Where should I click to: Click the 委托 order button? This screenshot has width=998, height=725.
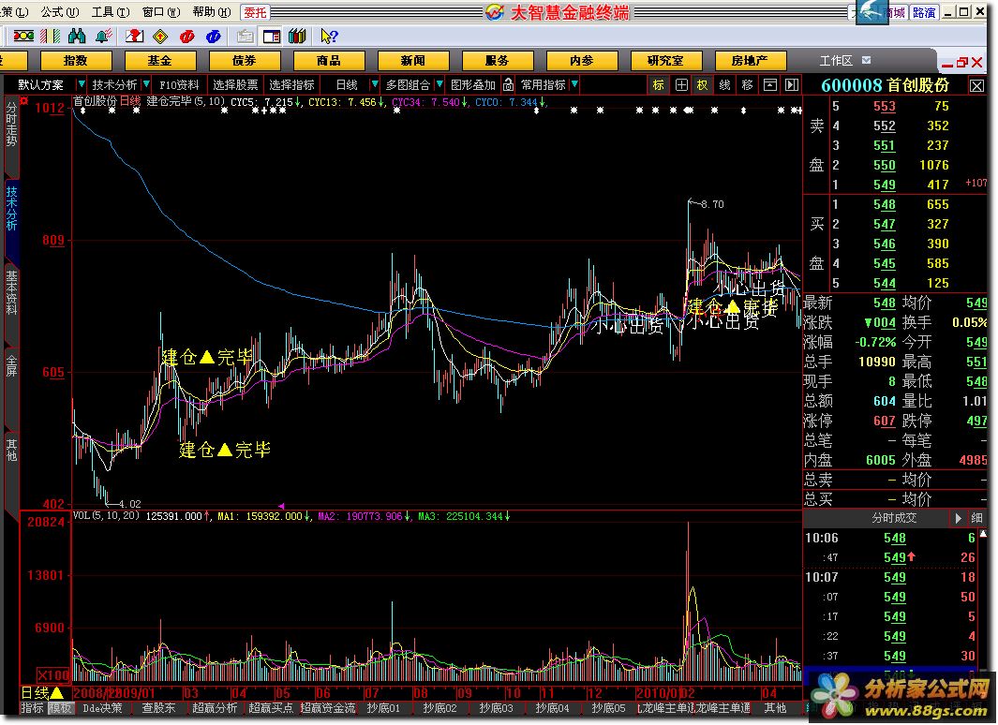click(255, 12)
